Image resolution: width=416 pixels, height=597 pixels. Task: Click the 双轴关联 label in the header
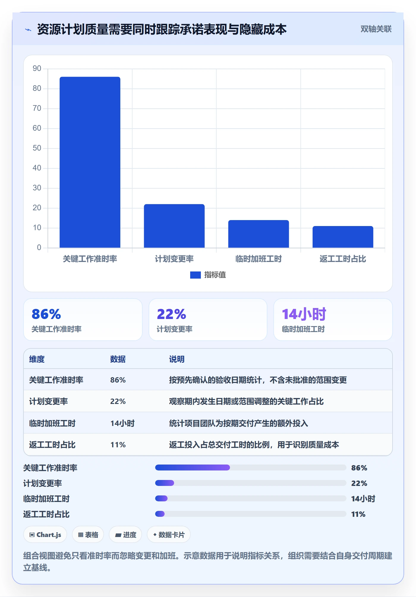coord(376,29)
